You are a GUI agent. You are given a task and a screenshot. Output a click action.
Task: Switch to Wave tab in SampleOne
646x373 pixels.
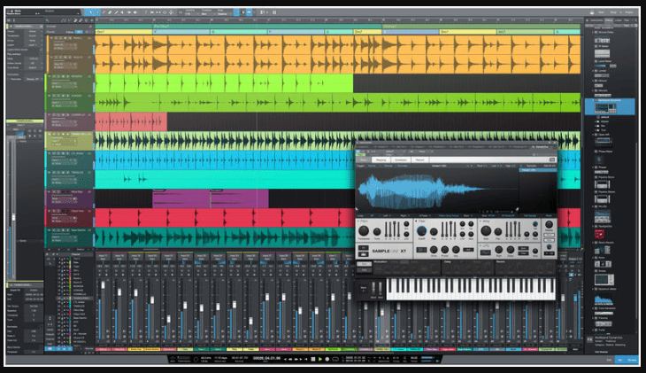364,159
